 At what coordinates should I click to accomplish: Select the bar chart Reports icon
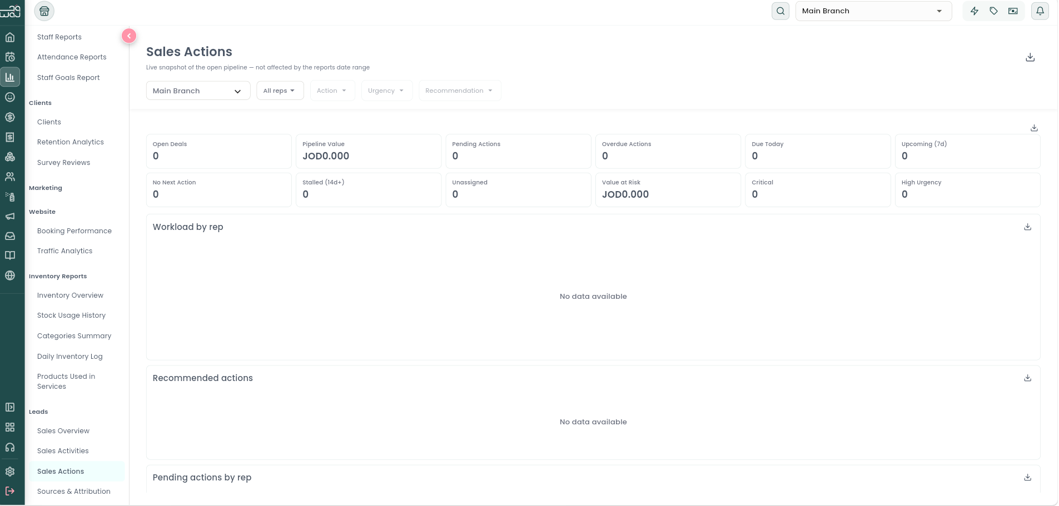click(10, 77)
